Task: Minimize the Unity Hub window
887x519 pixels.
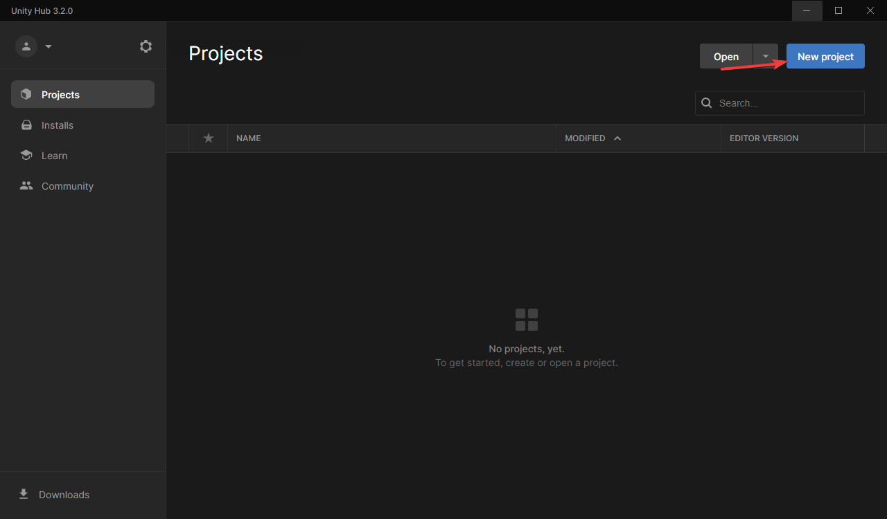Action: tap(807, 10)
